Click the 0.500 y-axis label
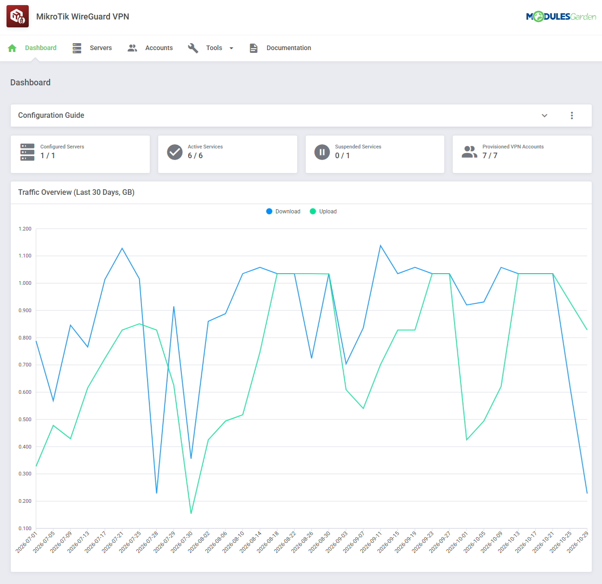The image size is (602, 584). 25,420
